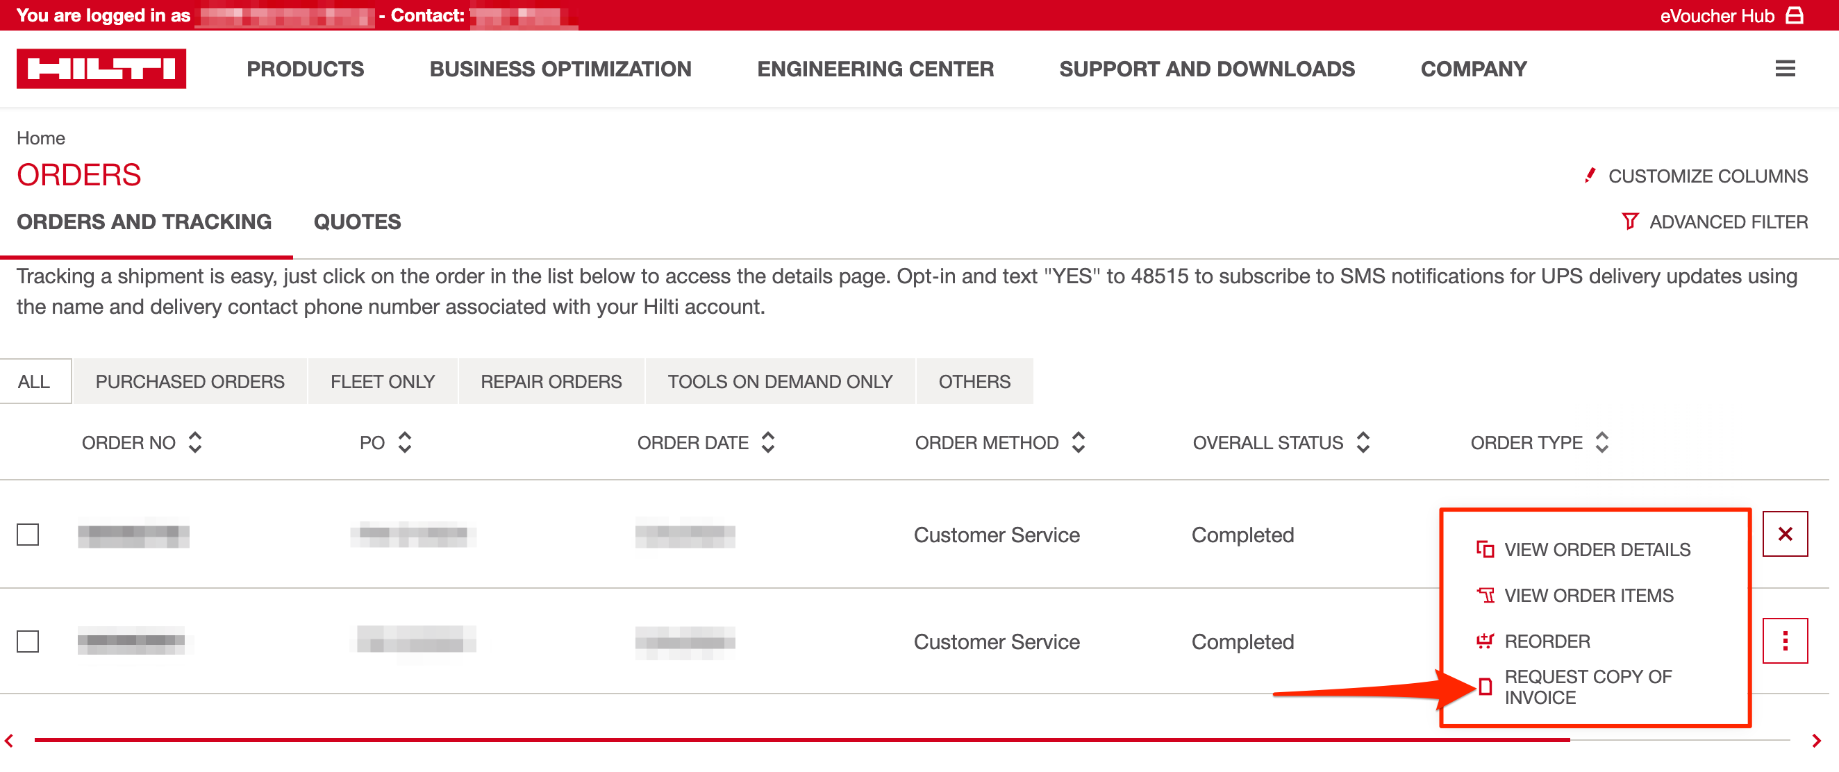Click the eVoucher Hub printer icon
Viewport: 1839px width, 772px height.
1795,15
